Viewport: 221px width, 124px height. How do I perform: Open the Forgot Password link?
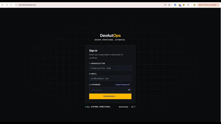point(123,85)
